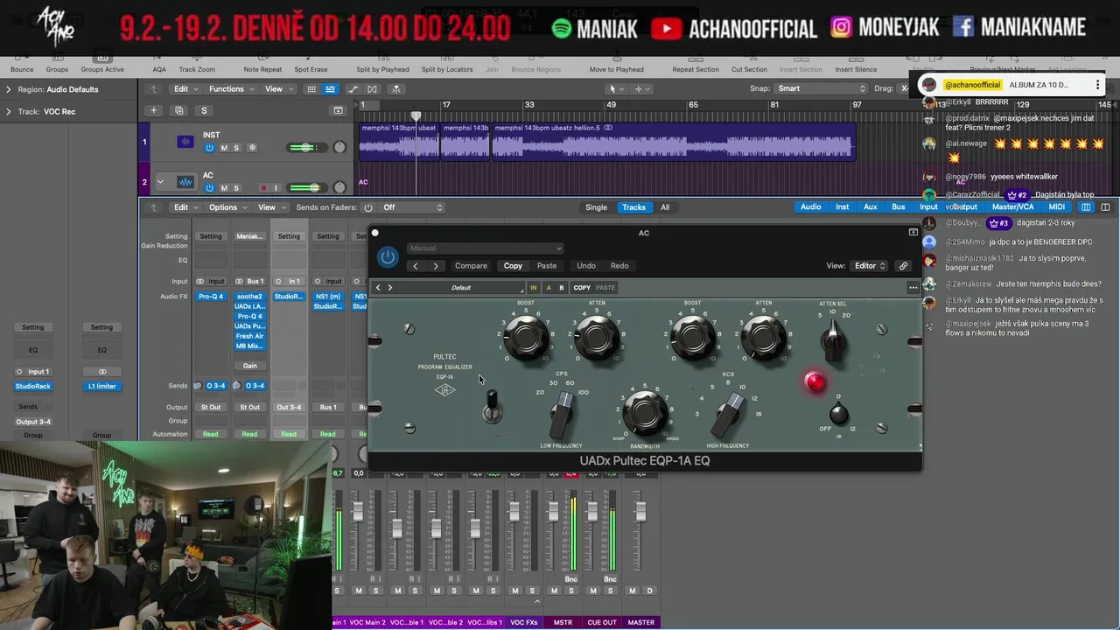This screenshot has width=1120, height=630.
Task: Expand the AC track disclosure arrow
Action: tap(160, 182)
